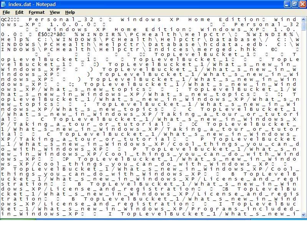Place cursor at 'QC2' at document start

2,20
